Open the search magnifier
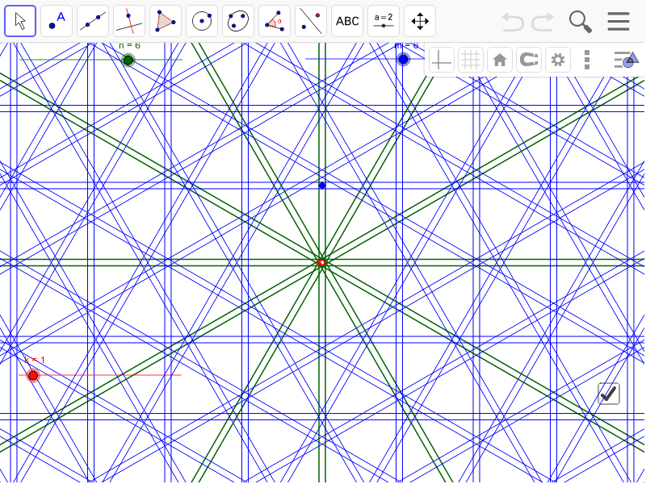The image size is (646, 484). click(x=581, y=22)
